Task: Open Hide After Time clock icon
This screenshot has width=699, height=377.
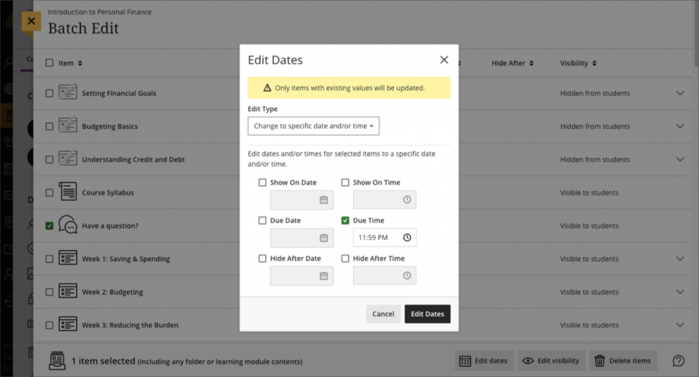Action: (x=407, y=275)
